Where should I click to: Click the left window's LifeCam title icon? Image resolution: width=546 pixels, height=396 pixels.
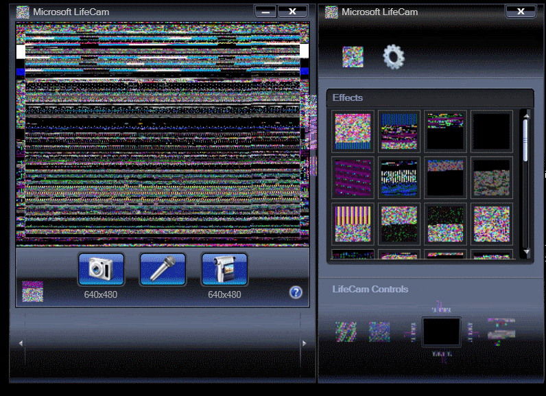[23, 12]
